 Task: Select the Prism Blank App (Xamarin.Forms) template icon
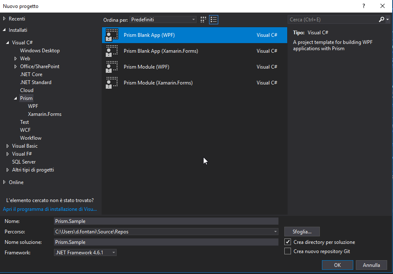pyautogui.click(x=112, y=51)
